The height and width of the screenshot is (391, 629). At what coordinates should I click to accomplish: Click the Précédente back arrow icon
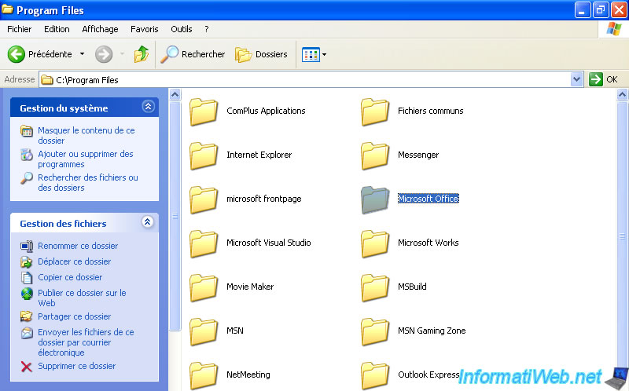pos(16,54)
